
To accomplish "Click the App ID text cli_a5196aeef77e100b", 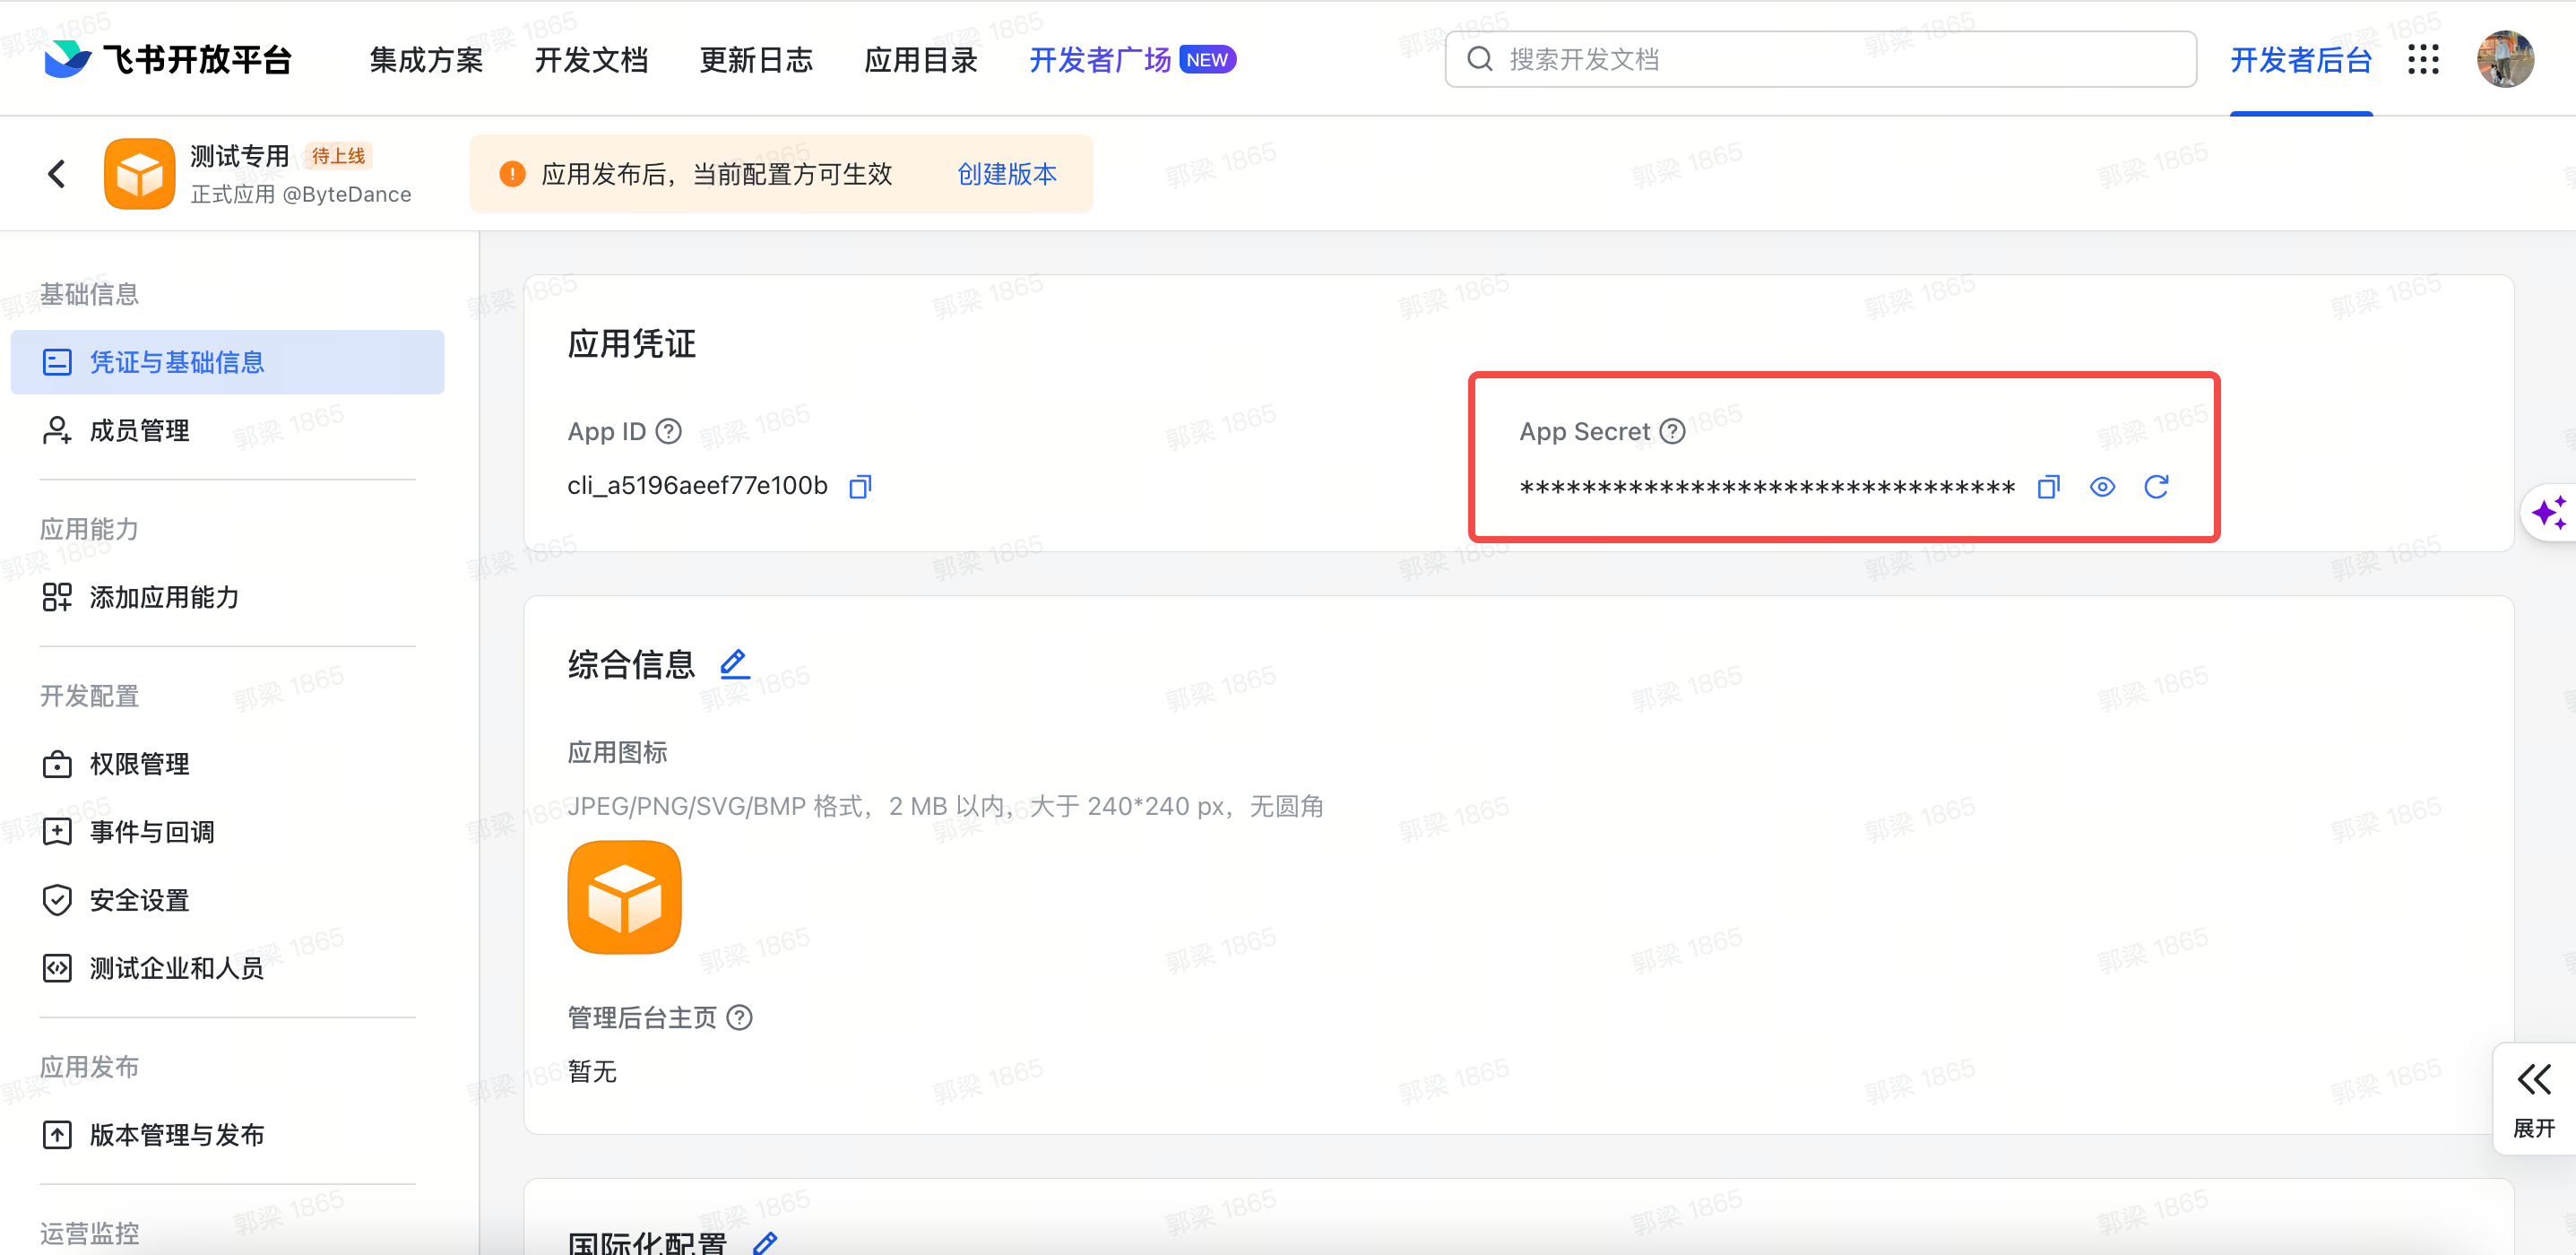I will click(697, 486).
